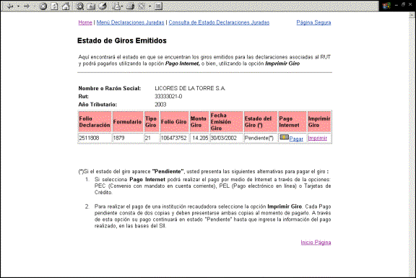The width and height of the screenshot is (416, 278).
Task: Click the Imprimir link in Imprimir Giro column
Action: point(317,138)
